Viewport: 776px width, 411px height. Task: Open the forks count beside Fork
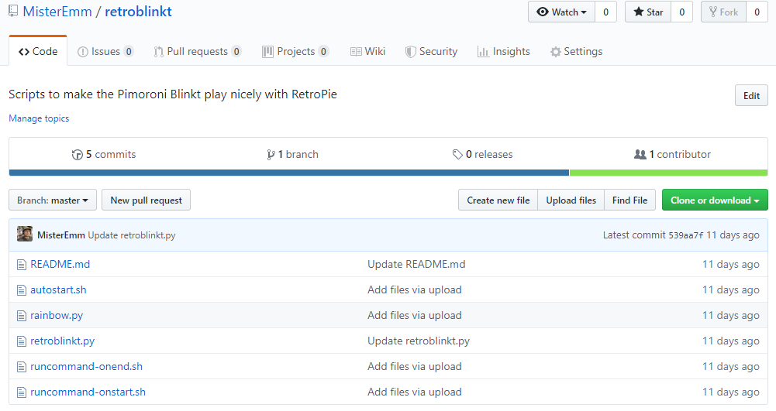pyautogui.click(x=757, y=12)
